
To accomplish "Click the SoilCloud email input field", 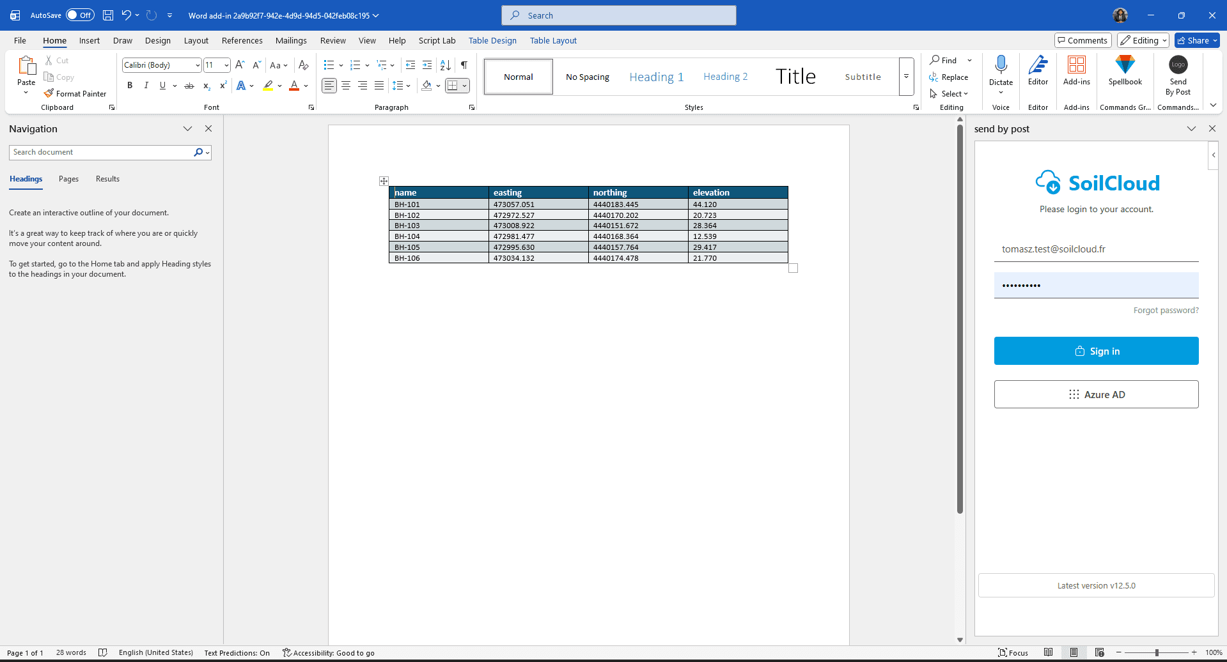I will [1096, 249].
